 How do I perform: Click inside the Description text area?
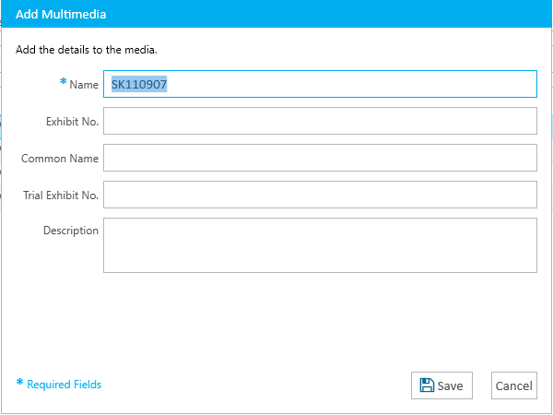click(320, 245)
